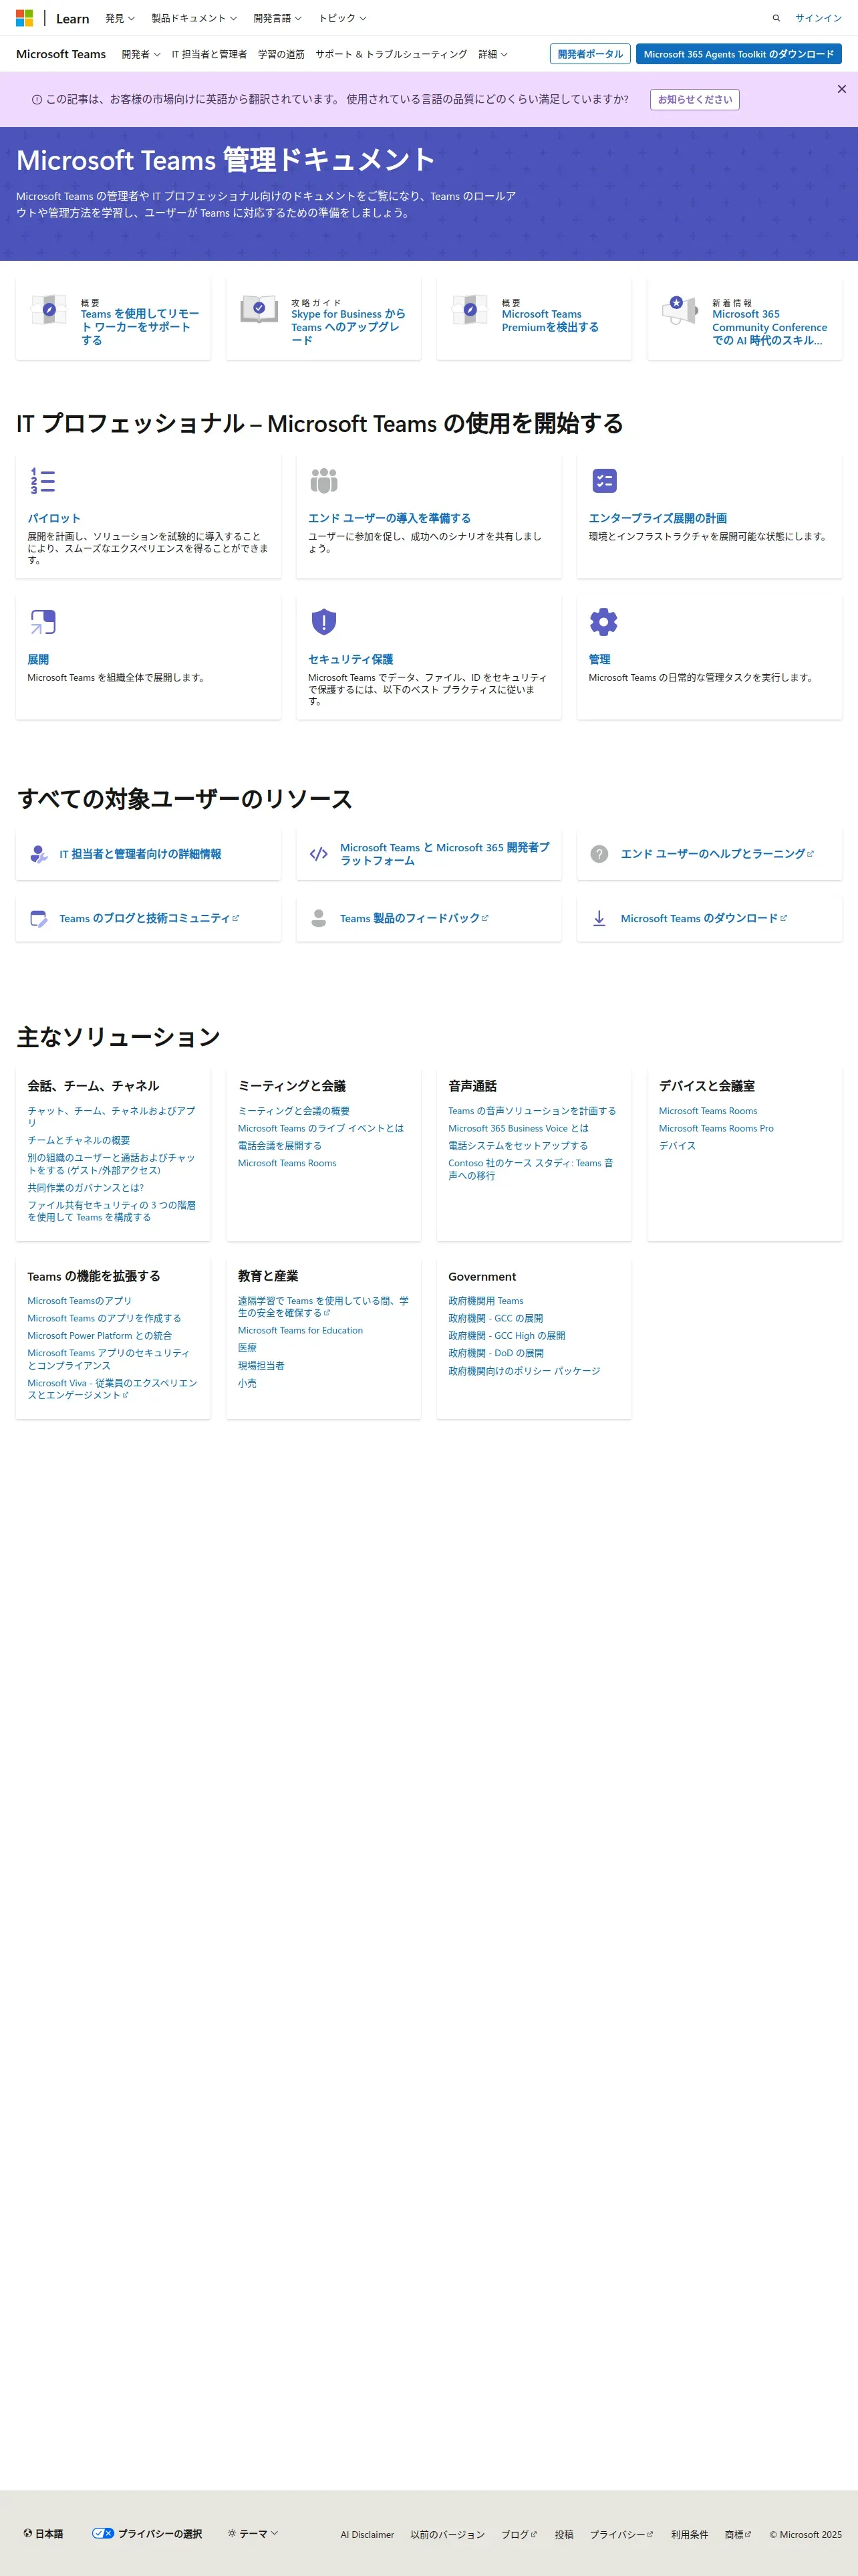Click the security shield icon

coord(323,622)
